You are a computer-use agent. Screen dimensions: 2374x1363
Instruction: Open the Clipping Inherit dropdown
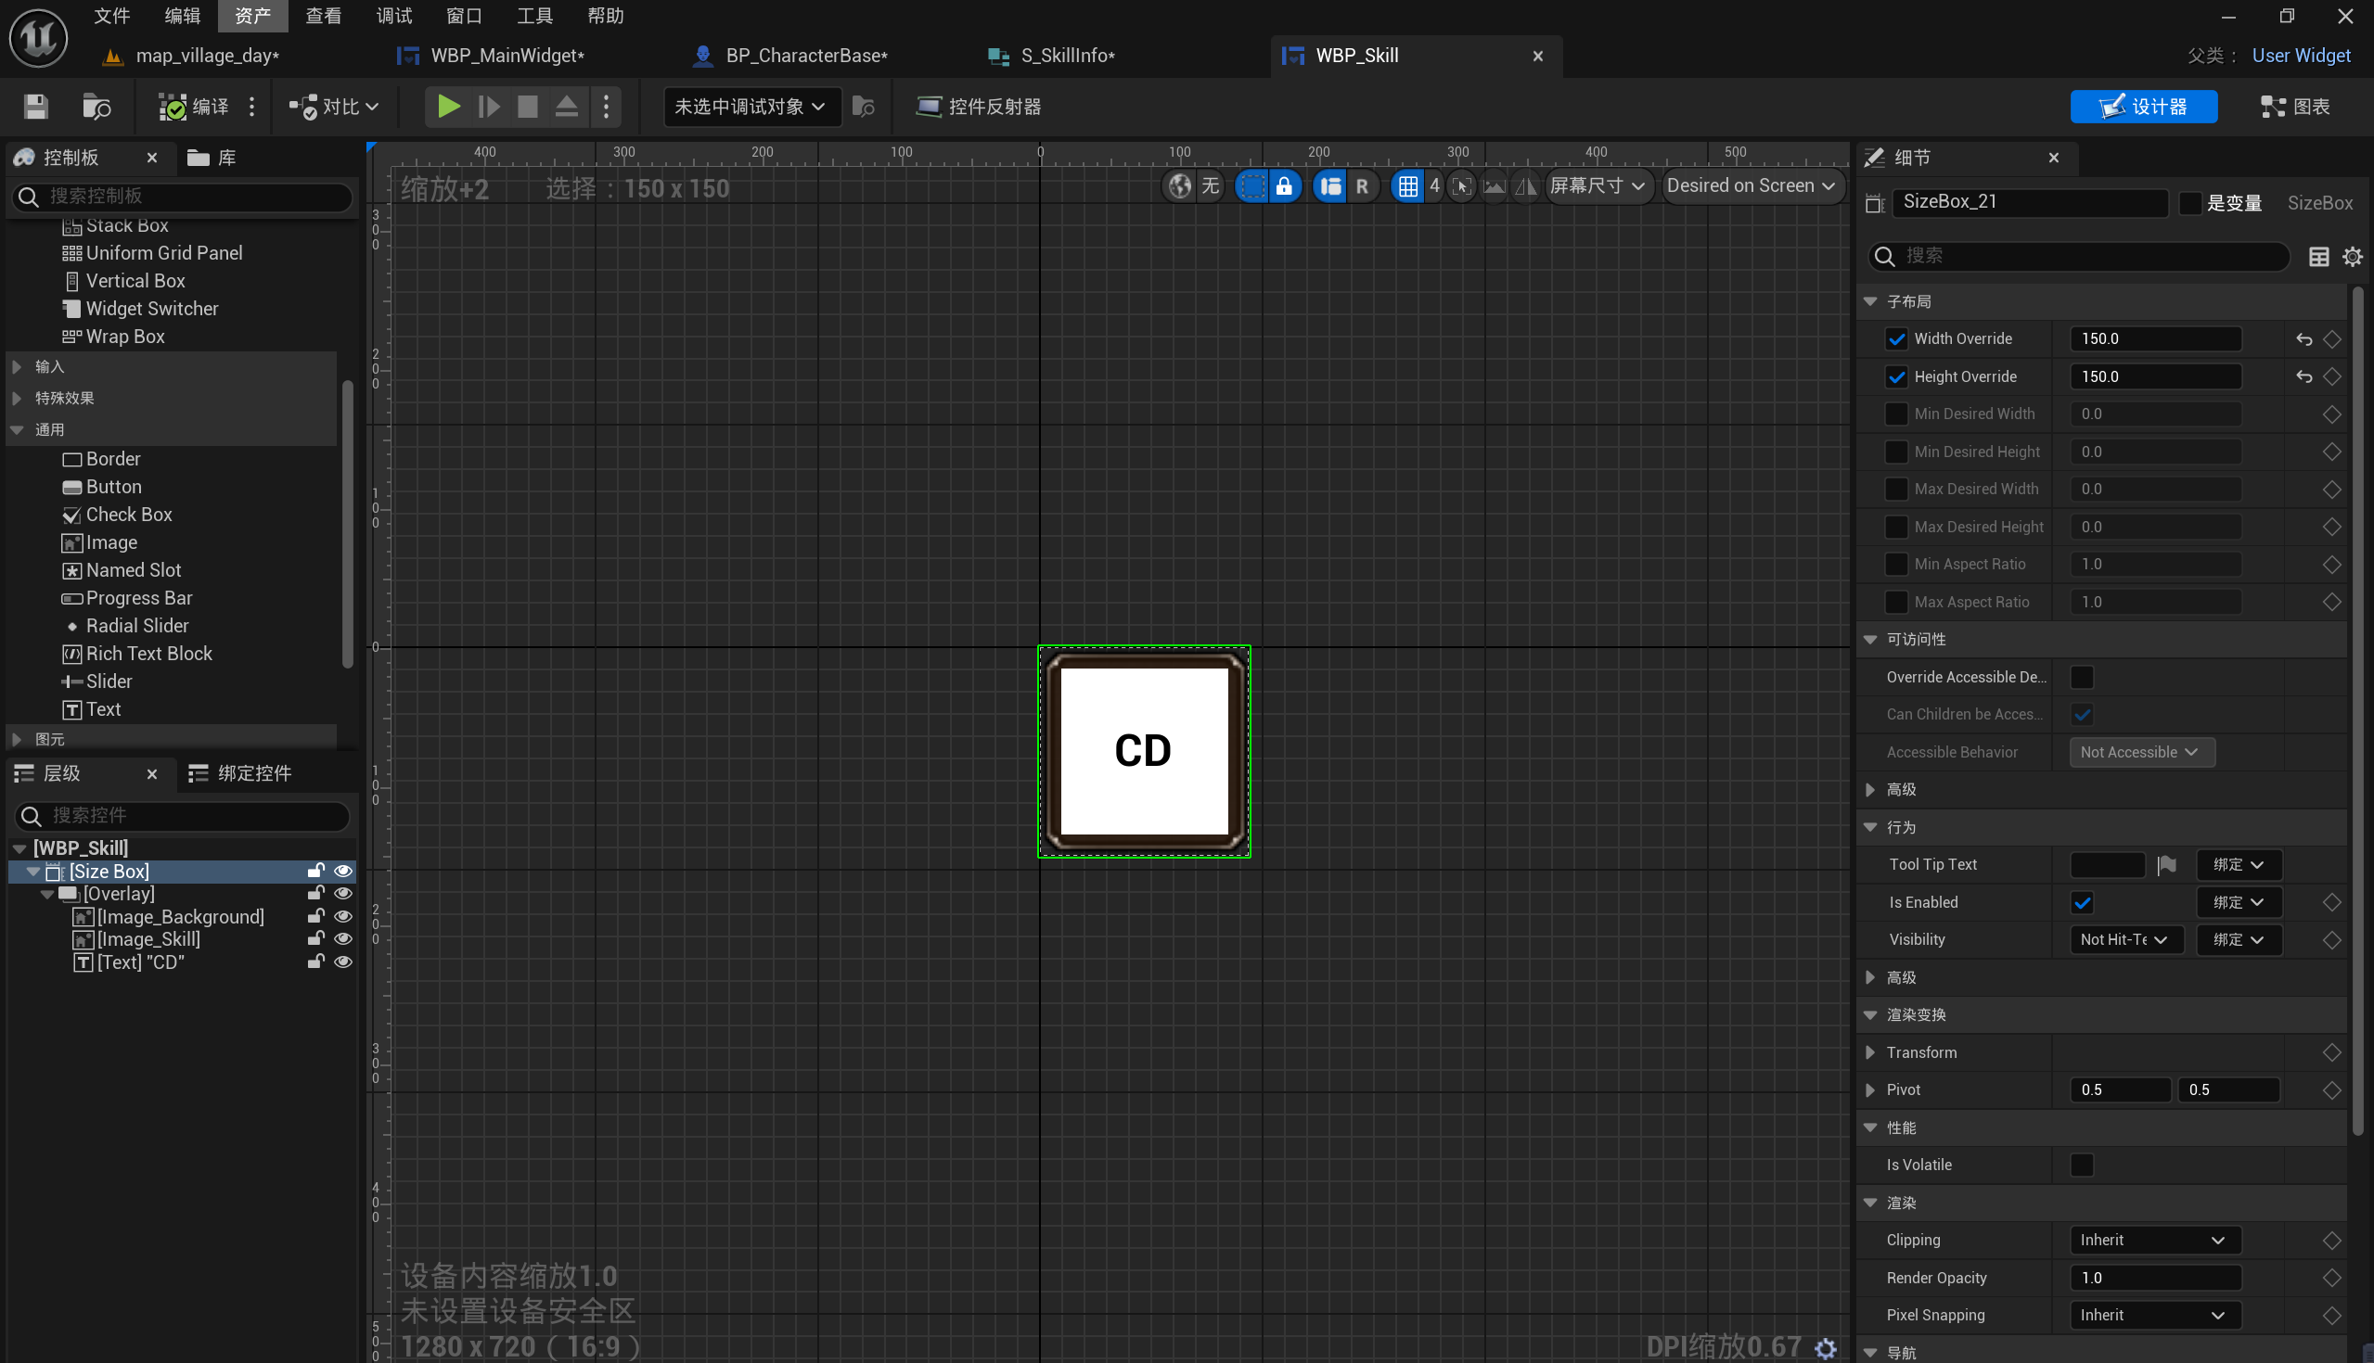point(2153,1240)
